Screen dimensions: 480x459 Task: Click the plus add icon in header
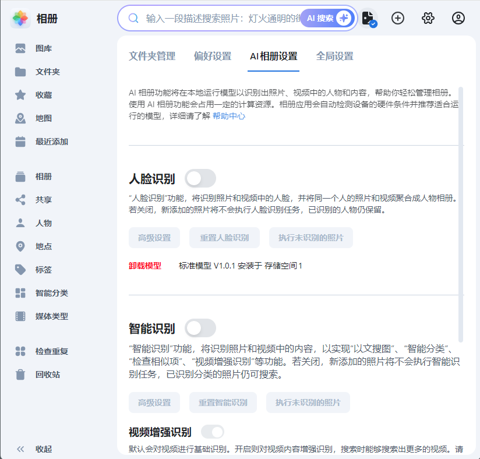pyautogui.click(x=398, y=18)
